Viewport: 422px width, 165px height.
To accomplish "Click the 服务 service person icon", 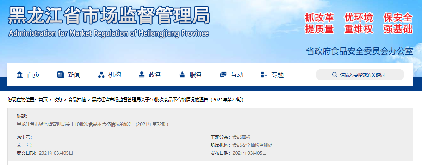I will click(182, 75).
